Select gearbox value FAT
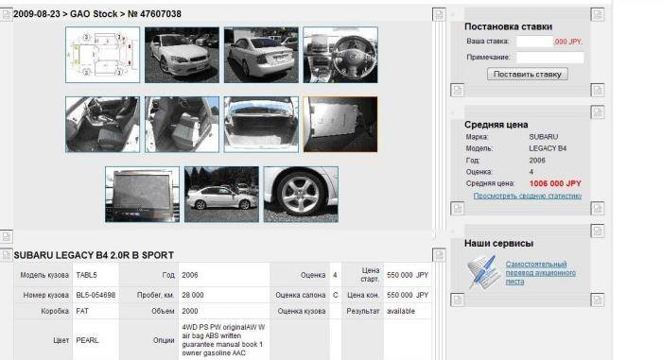Screen dimensions: 662x360 [x=82, y=311]
